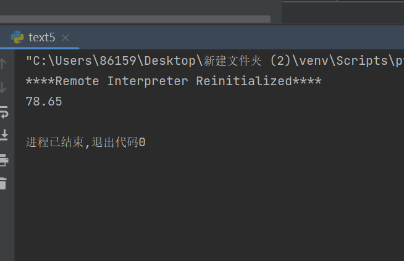
Task: Click the down arrow stack trace icon
Action: 3,88
